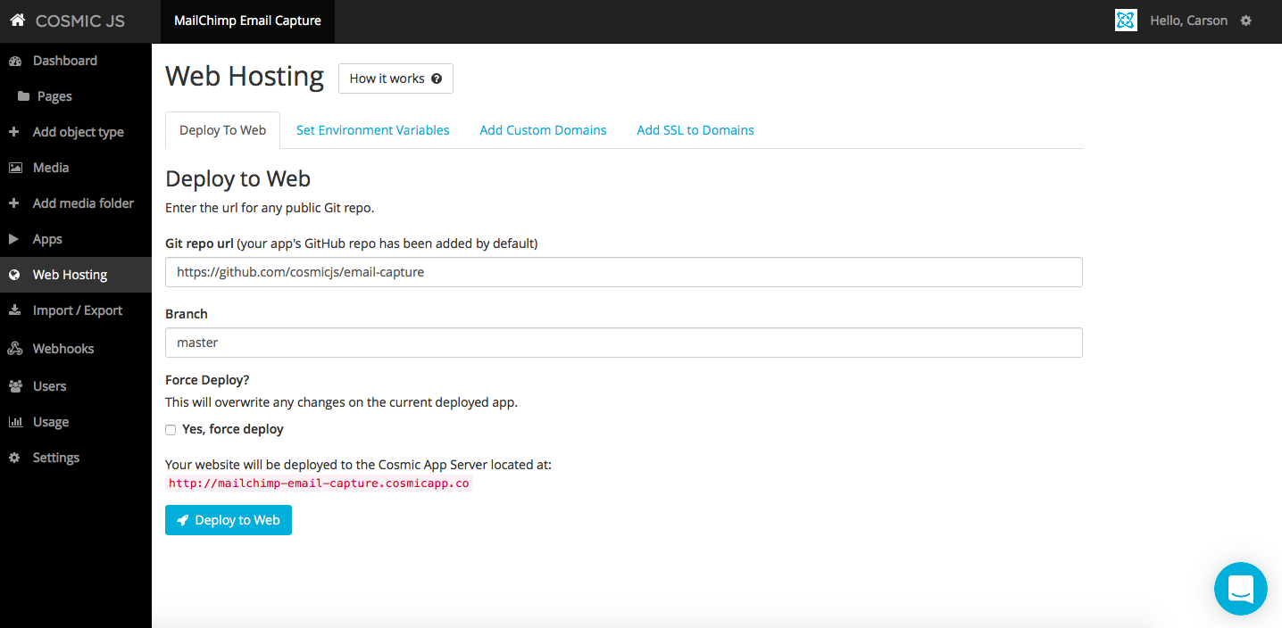Expand the Apps sidebar section
1282x628 pixels.
click(46, 239)
